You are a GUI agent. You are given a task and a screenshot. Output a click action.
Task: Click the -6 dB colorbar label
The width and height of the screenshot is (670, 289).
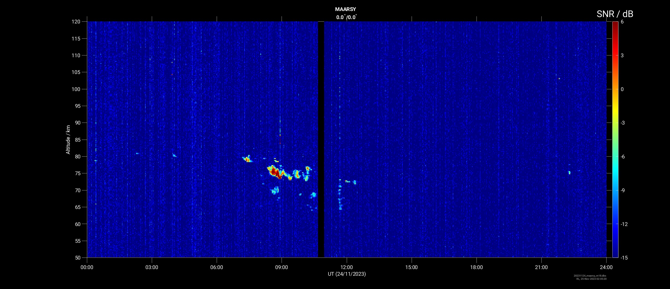click(623, 157)
